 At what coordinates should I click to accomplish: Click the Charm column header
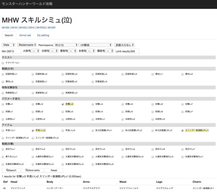(197, 182)
